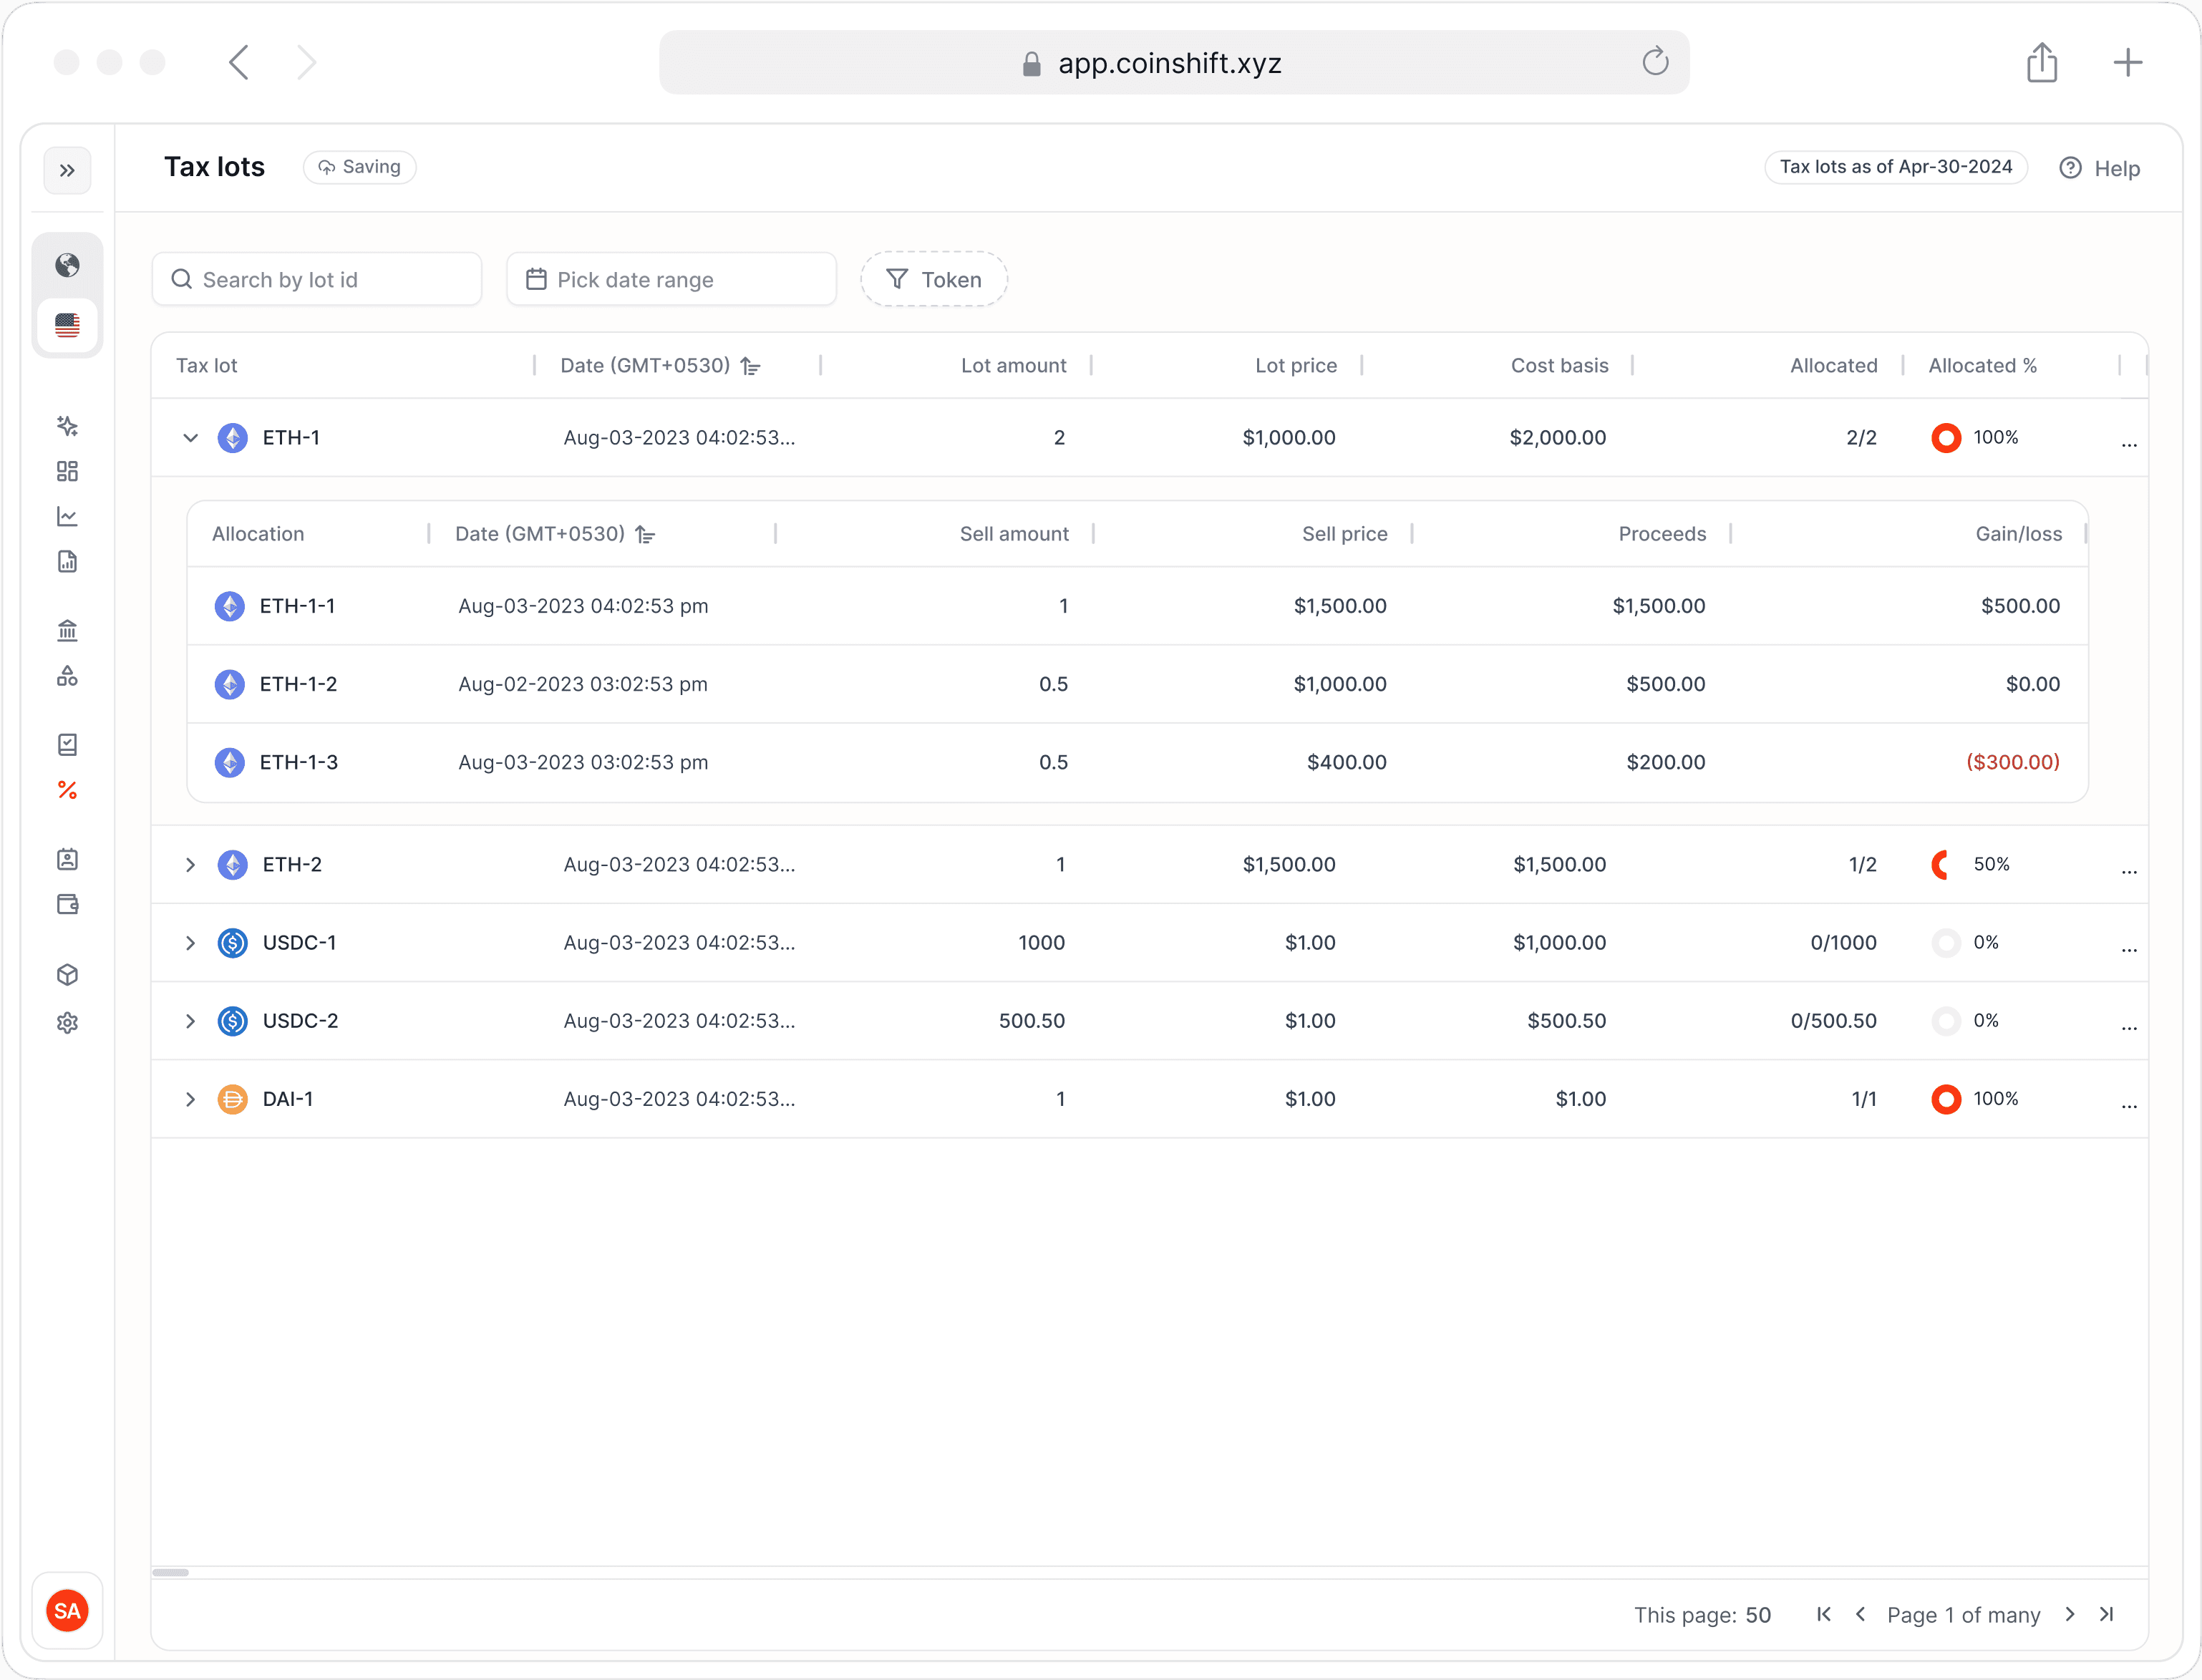The width and height of the screenshot is (2202, 1680).
Task: Click the Search by lot id field
Action: click(x=317, y=279)
